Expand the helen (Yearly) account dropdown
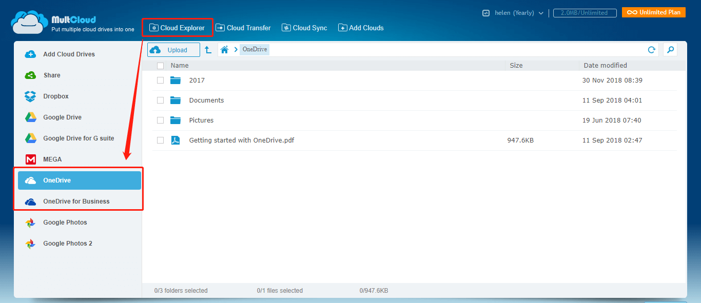This screenshot has height=303, width=701. coord(513,12)
